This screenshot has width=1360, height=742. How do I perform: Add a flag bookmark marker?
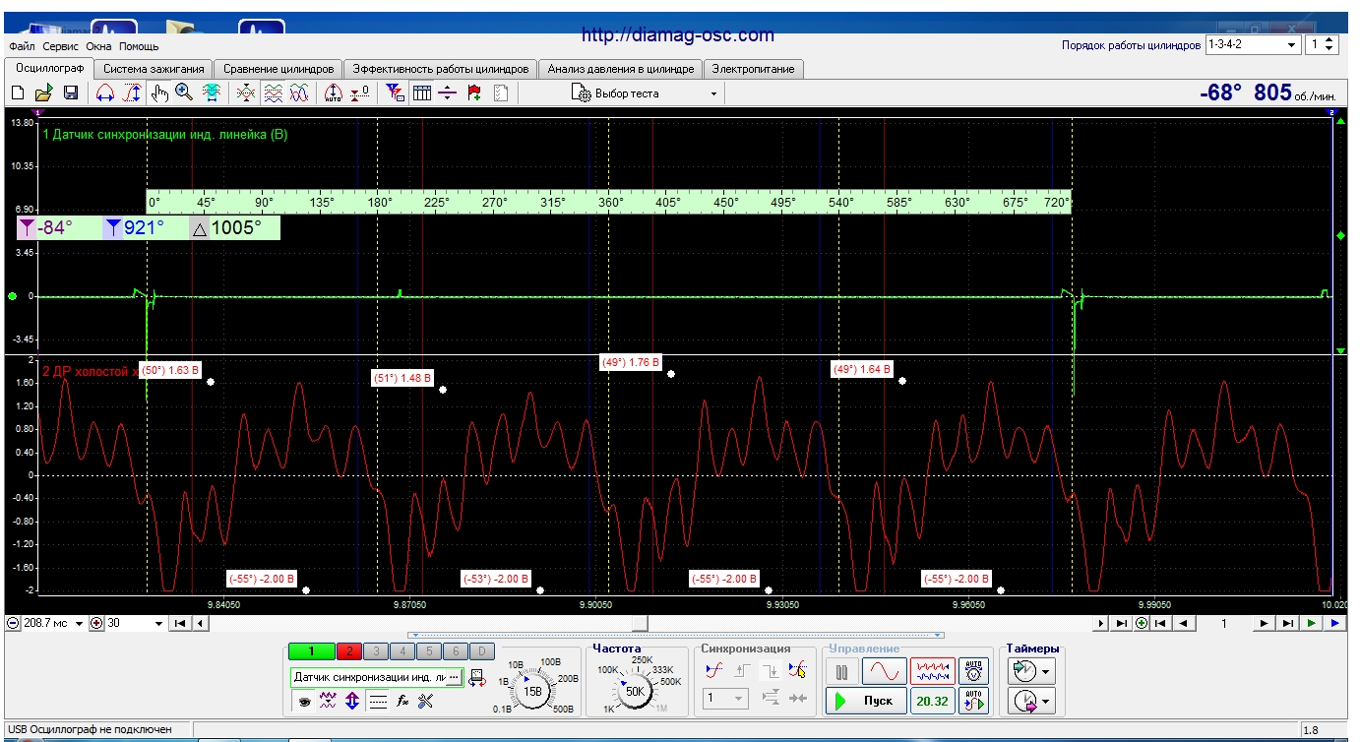[x=474, y=93]
